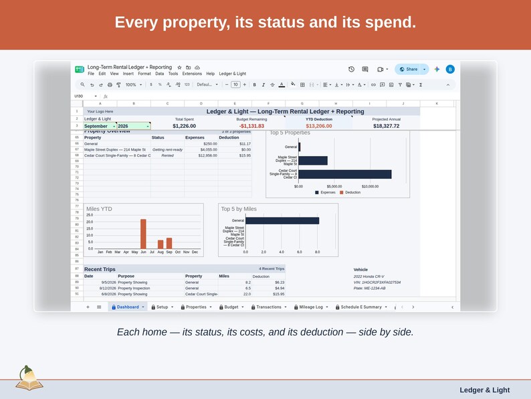This screenshot has height=399, width=531.
Task: Open fill color picker
Action: tap(293, 84)
